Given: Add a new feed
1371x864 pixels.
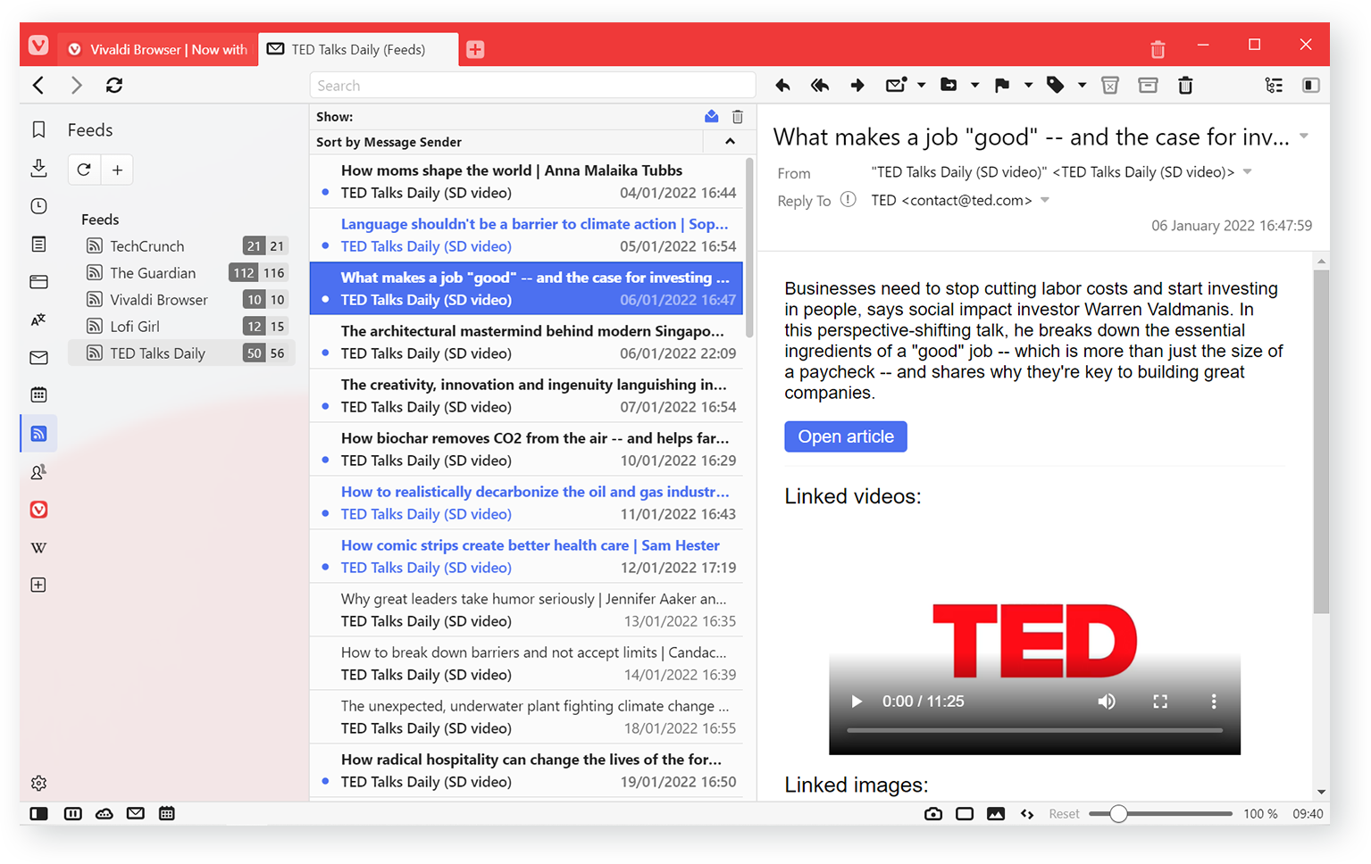Looking at the screenshot, I should 117,170.
